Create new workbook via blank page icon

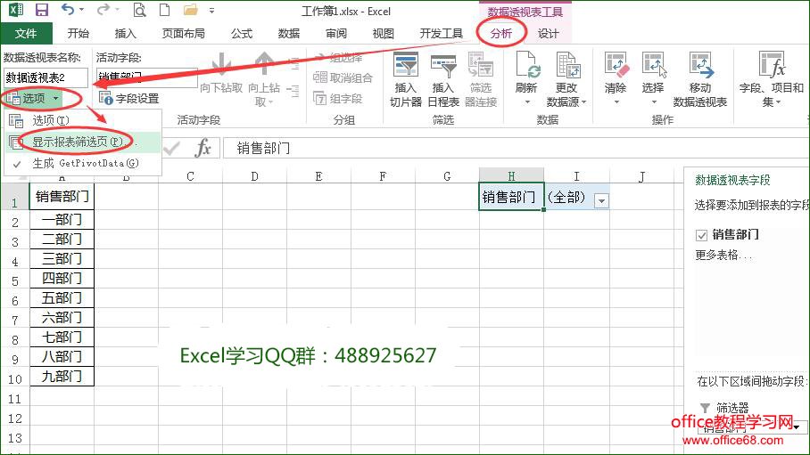click(164, 10)
